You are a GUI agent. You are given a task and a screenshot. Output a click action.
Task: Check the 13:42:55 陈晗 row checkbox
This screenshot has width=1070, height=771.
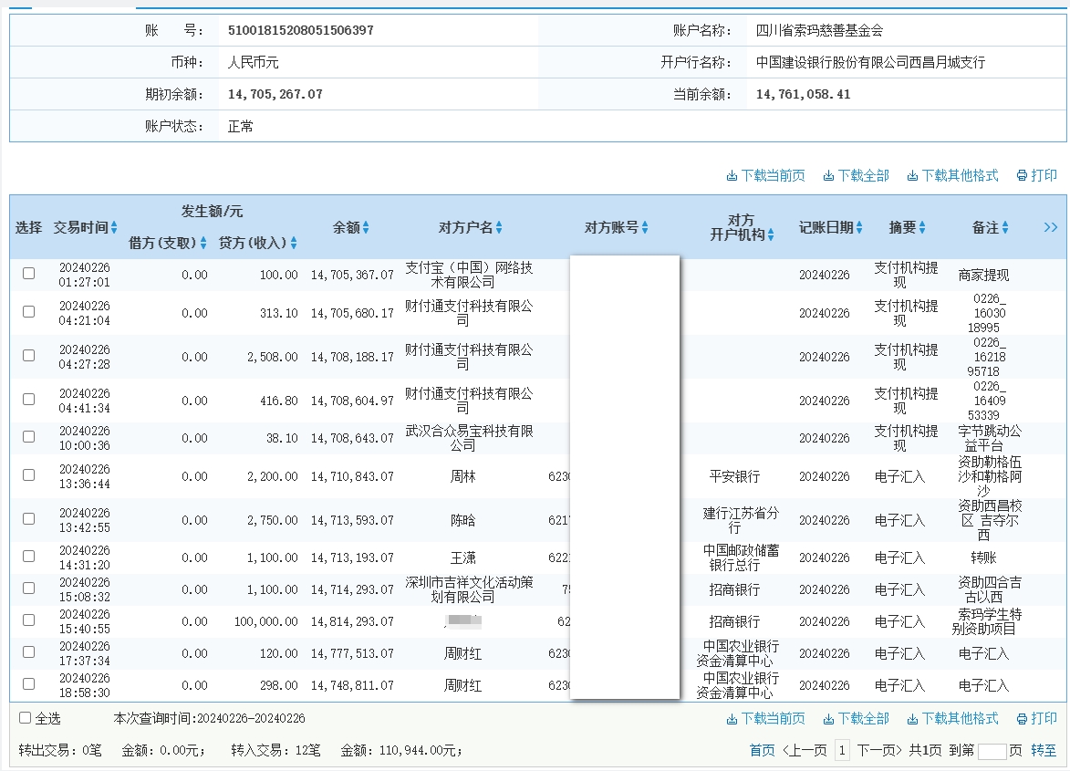point(28,518)
